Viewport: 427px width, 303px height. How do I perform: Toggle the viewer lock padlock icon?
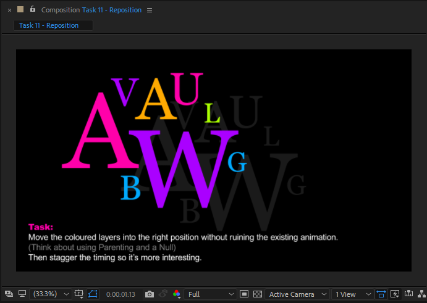[33, 9]
